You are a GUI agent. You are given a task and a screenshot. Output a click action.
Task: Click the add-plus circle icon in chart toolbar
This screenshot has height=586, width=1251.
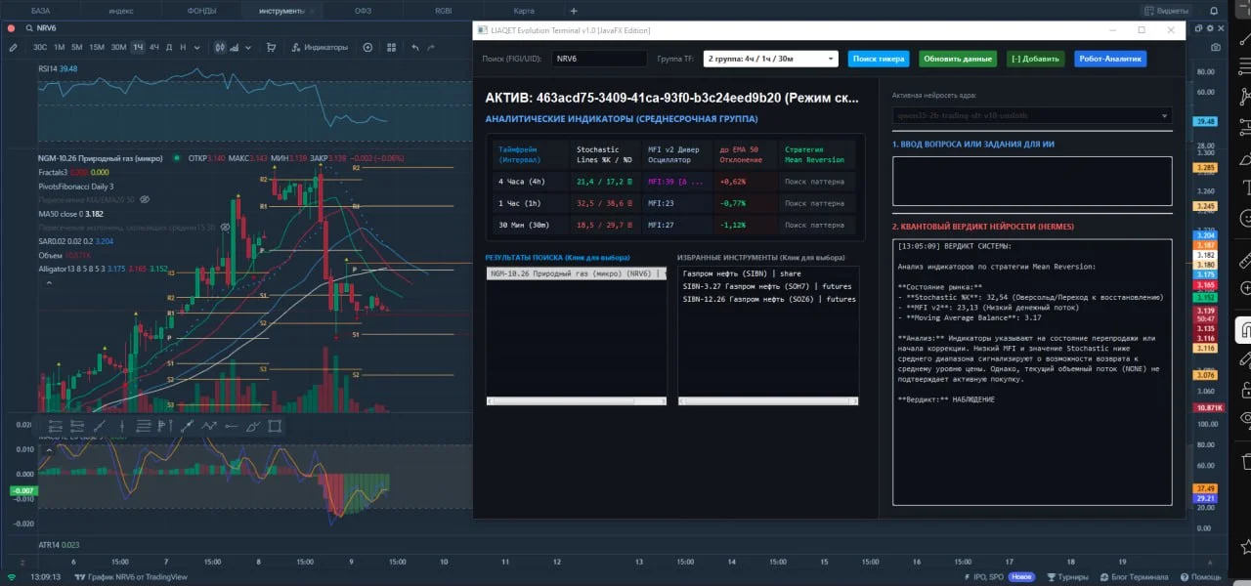pyautogui.click(x=367, y=47)
